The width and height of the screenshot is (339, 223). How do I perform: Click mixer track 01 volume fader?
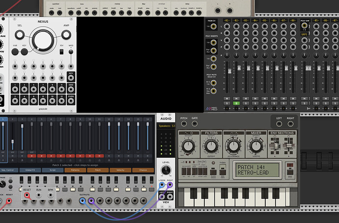click(229, 71)
